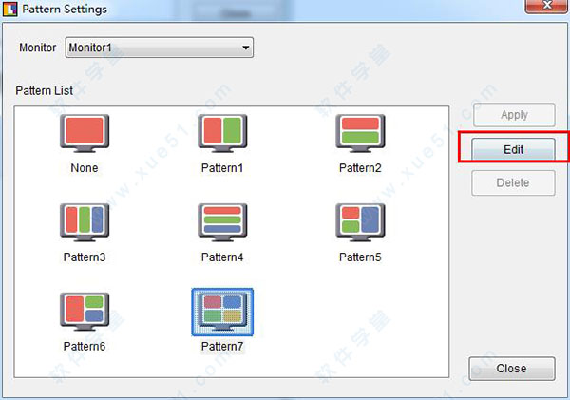Viewport: 570px width, 400px height.
Task: Choose the Pattern1 two-column layout icon
Action: coord(222,133)
